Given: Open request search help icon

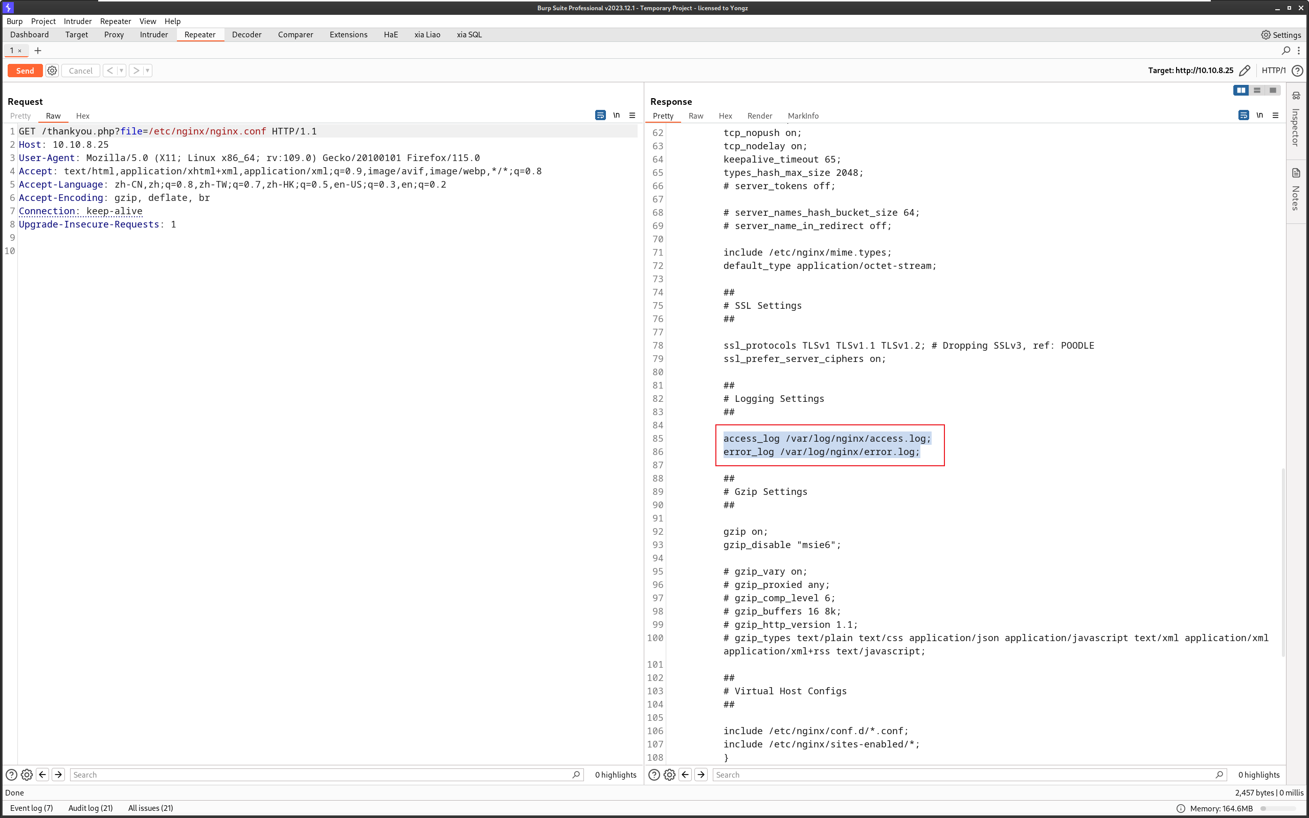Looking at the screenshot, I should [11, 775].
